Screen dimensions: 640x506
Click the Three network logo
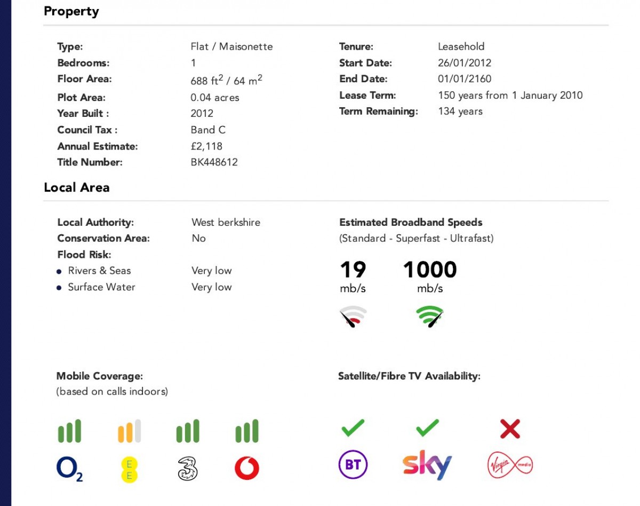(x=188, y=469)
